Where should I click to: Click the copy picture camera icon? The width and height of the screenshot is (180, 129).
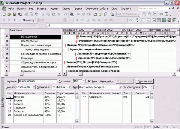point(161,14)
